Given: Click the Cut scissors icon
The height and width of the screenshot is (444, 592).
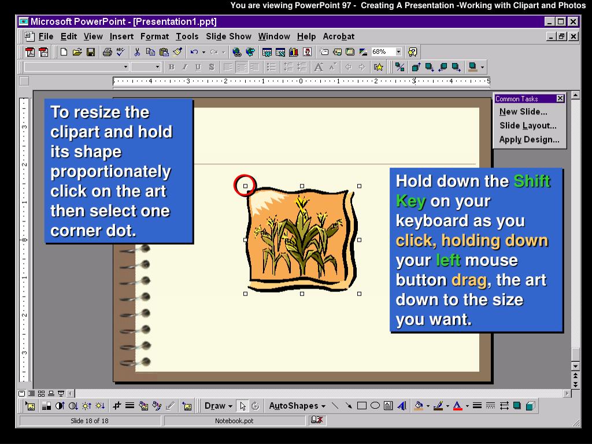Looking at the screenshot, I should click(137, 52).
